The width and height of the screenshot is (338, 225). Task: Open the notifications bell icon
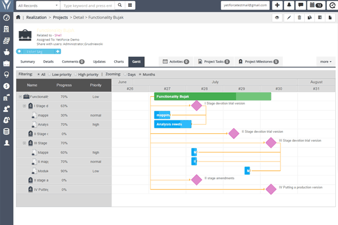click(x=290, y=5)
